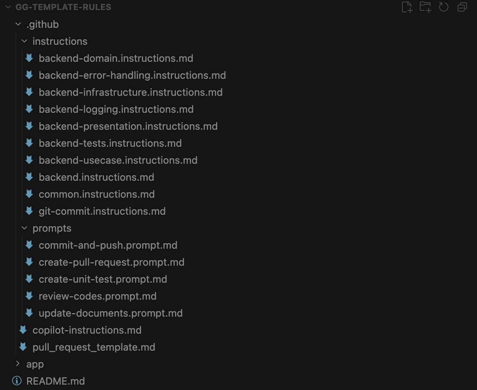Click the New File icon

pos(407,7)
